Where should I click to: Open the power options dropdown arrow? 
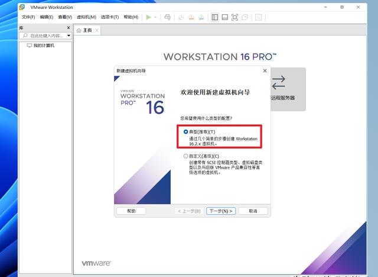(155, 17)
